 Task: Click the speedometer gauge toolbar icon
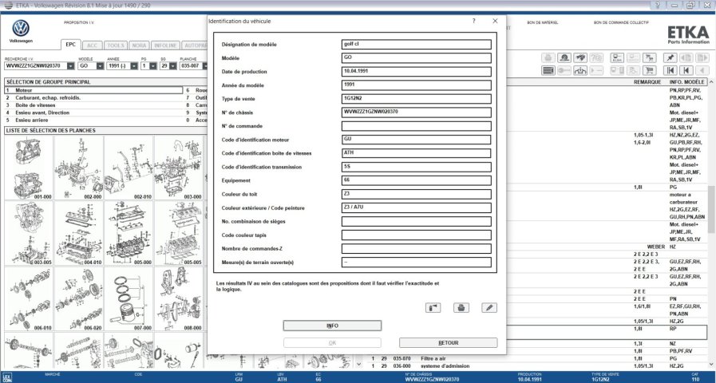pyautogui.click(x=564, y=57)
